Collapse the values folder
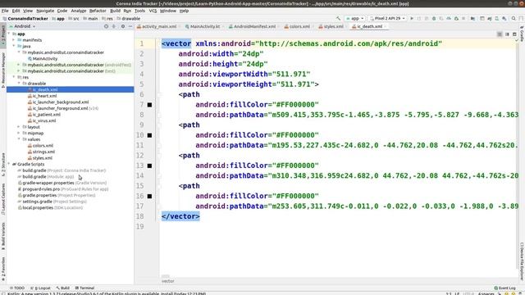The width and height of the screenshot is (525, 295). tap(19, 139)
